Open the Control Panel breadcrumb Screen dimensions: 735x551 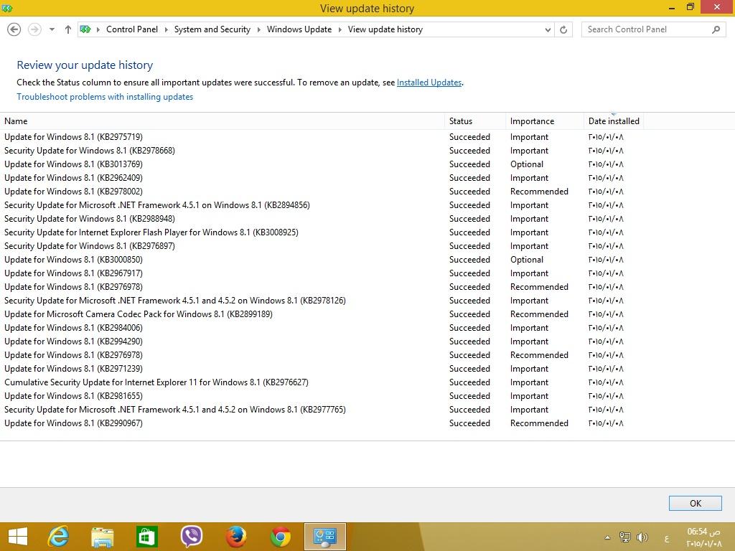132,29
